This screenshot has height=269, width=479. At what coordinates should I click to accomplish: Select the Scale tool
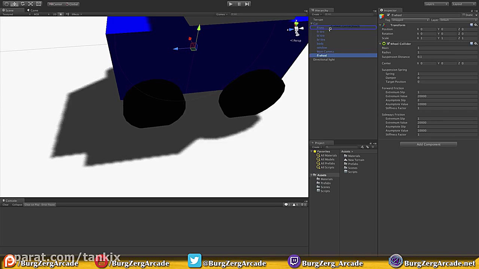coord(31,4)
